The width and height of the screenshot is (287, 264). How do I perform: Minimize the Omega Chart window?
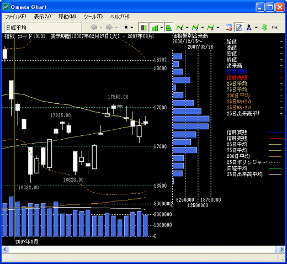coord(260,7)
